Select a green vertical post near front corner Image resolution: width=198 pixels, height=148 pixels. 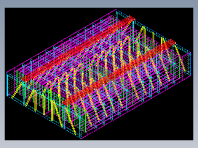pos(86,123)
